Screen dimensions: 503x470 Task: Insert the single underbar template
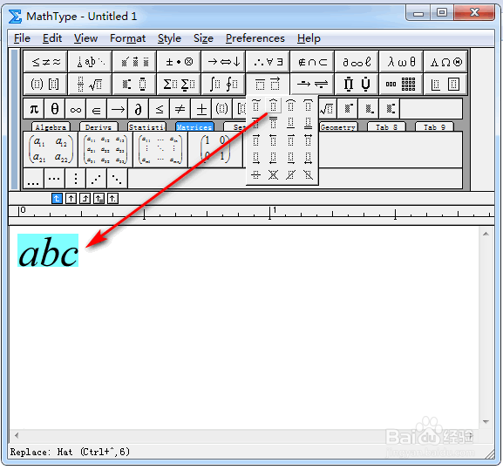coord(290,123)
